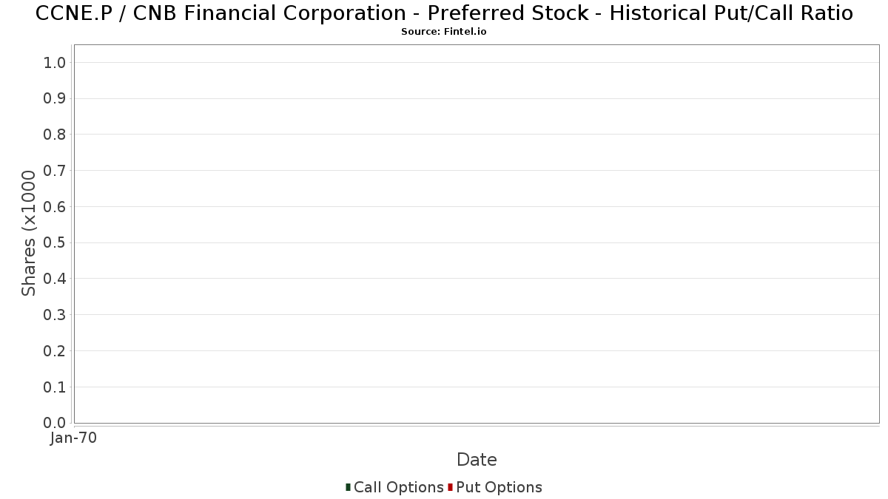Click the 0.3 y-axis tick label
This screenshot has height=499, width=888.
[55, 315]
